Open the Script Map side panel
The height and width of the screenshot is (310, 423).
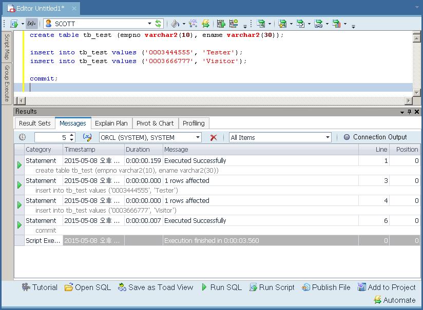point(7,47)
